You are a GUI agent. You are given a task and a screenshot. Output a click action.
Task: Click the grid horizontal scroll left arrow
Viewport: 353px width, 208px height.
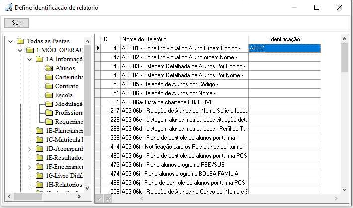pyautogui.click(x=142, y=199)
